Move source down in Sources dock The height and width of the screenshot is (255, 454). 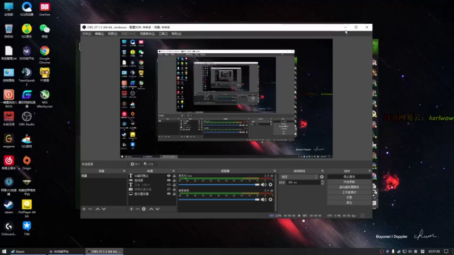click(158, 209)
